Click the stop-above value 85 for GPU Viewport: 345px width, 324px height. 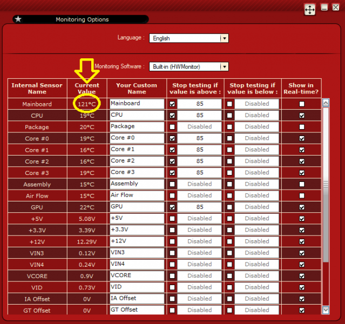point(200,207)
